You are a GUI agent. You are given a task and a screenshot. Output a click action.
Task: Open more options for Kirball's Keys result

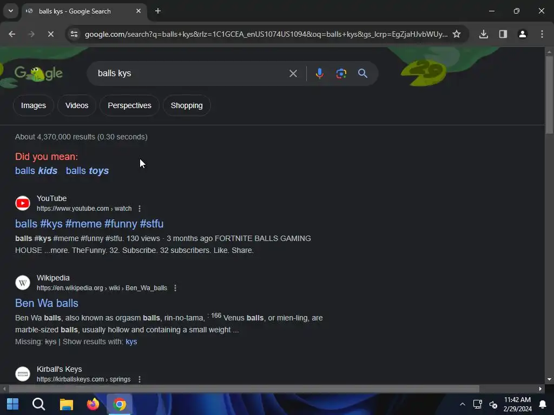pos(140,379)
